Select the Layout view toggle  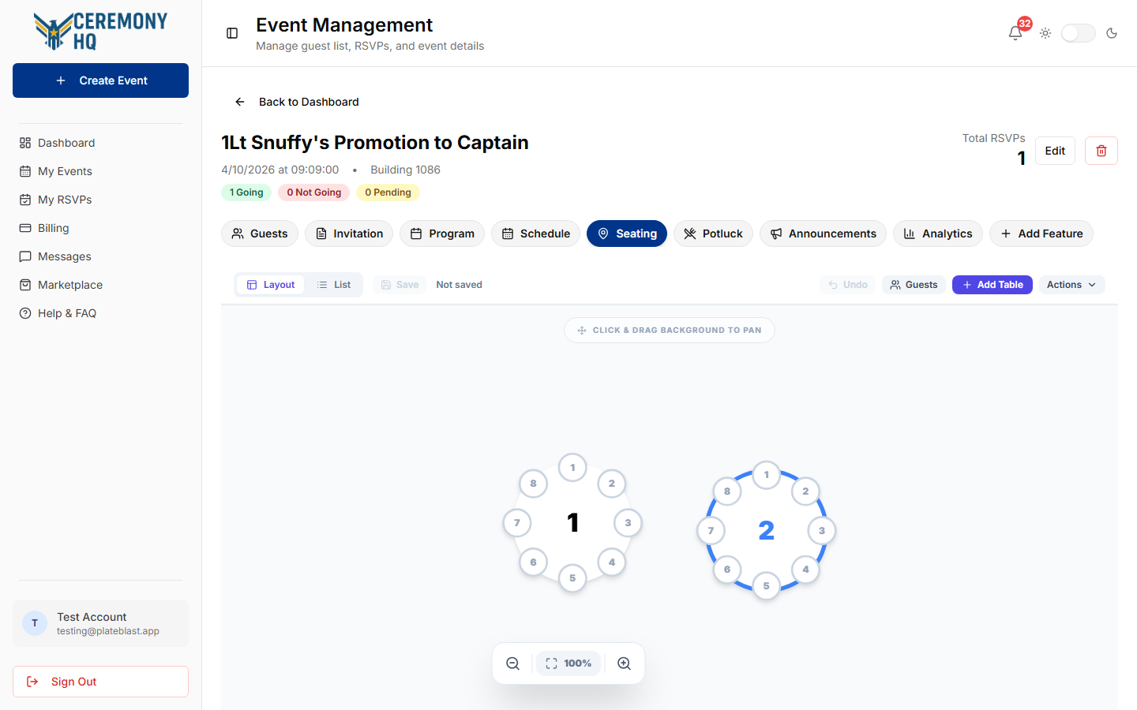271,285
